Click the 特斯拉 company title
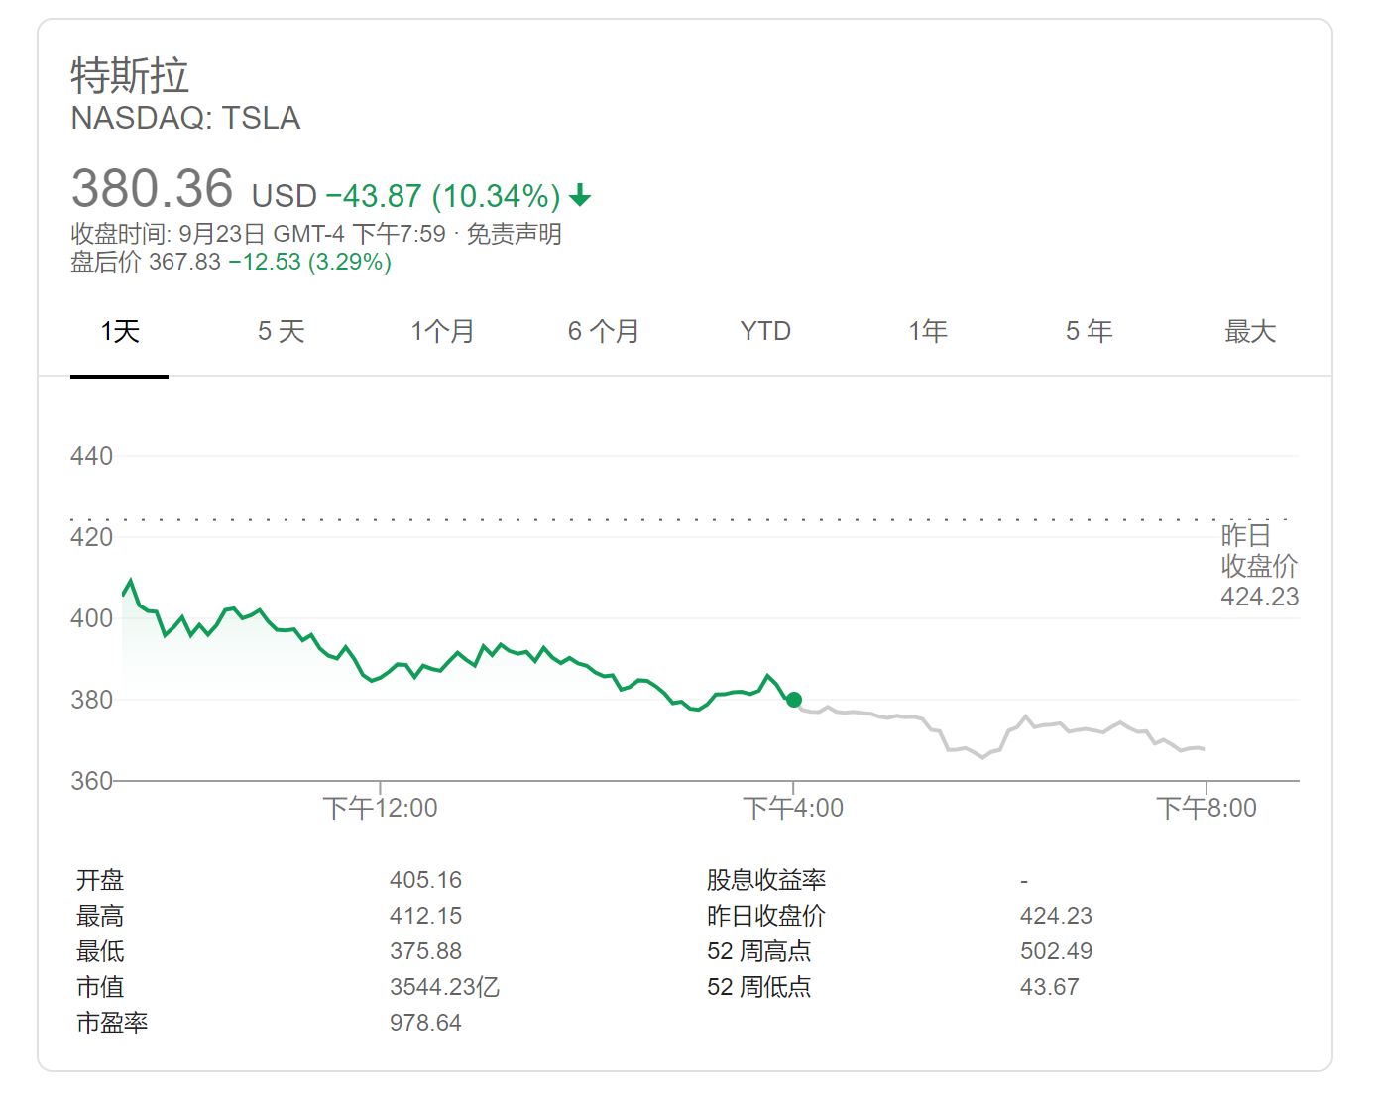Image resolution: width=1380 pixels, height=1100 pixels. [130, 76]
